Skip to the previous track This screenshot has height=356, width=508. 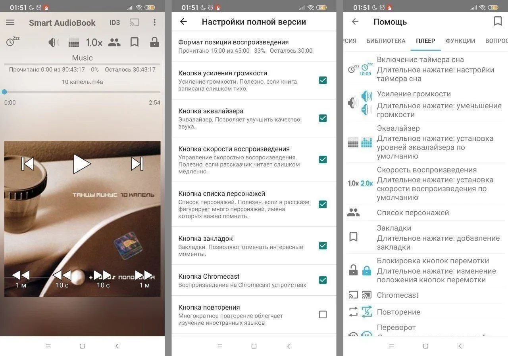[x=27, y=164]
